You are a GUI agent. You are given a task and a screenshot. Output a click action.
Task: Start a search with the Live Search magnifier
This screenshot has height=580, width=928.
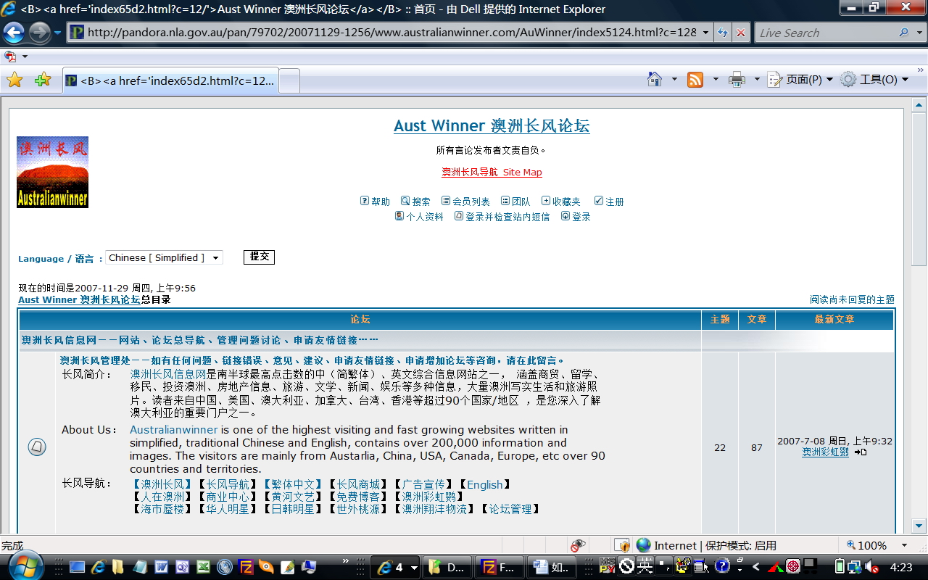click(903, 33)
